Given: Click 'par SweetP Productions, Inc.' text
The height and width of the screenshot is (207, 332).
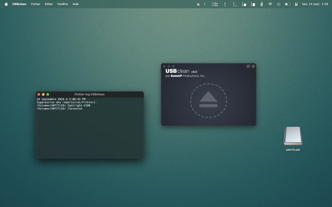Looking at the screenshot, I should click(x=185, y=76).
